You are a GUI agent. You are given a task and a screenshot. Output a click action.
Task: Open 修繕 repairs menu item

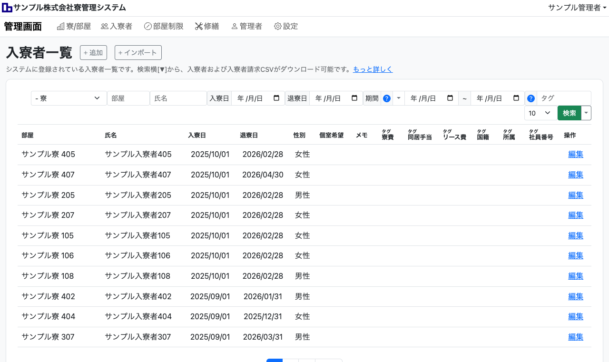pos(207,27)
